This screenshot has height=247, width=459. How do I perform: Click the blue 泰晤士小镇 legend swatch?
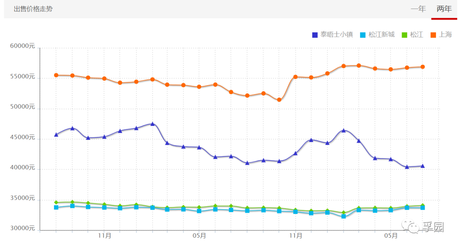pyautogui.click(x=315, y=35)
